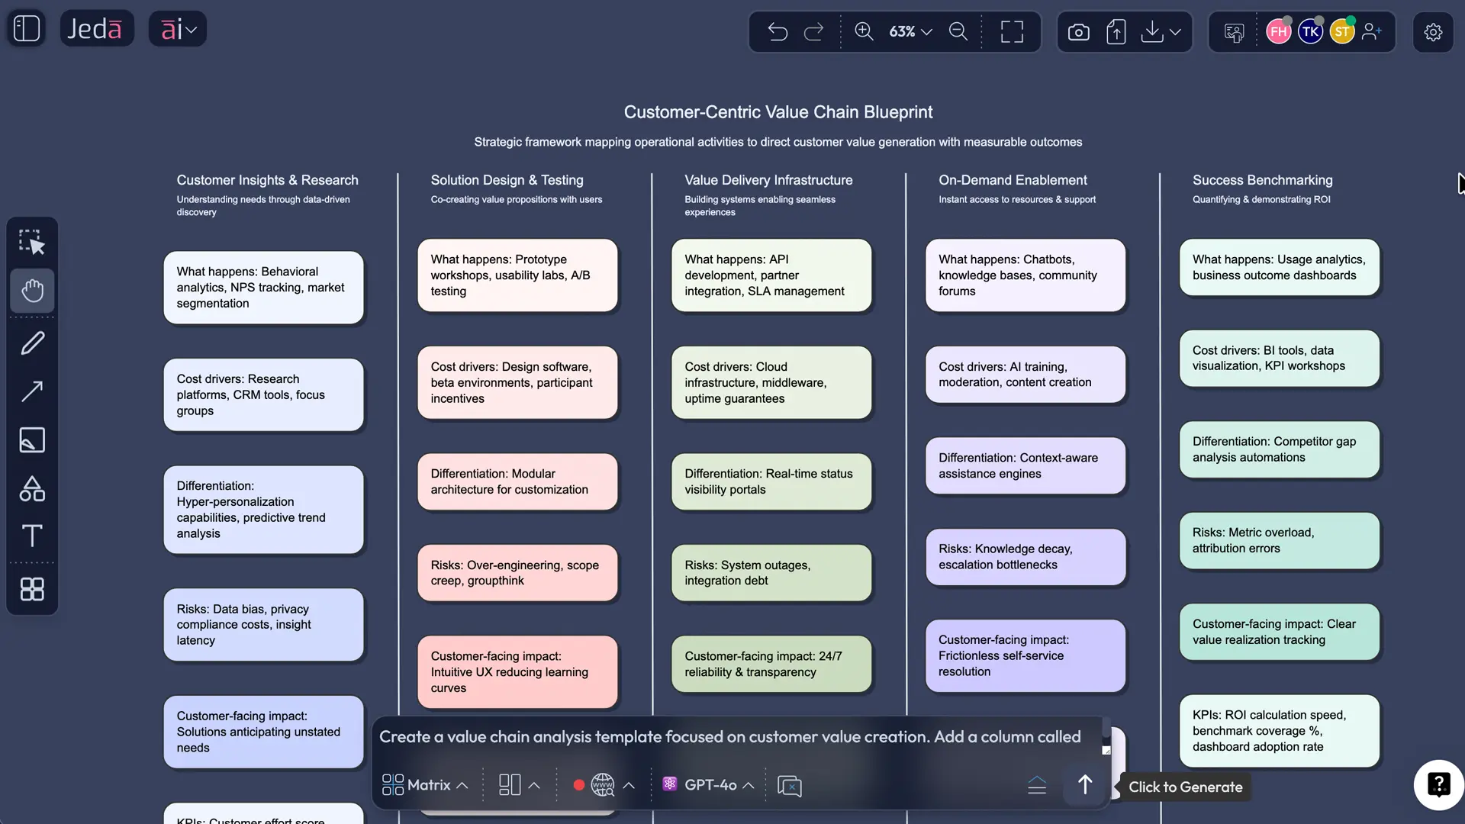The width and height of the screenshot is (1465, 824).
Task: Select the Arrow connector tool
Action: 32,391
